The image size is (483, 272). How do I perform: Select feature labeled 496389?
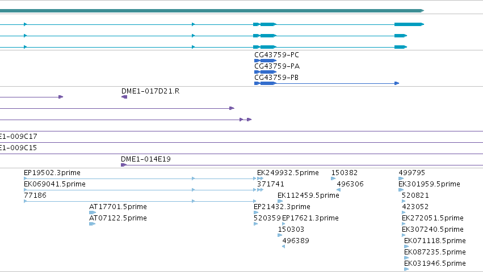tap(295, 241)
